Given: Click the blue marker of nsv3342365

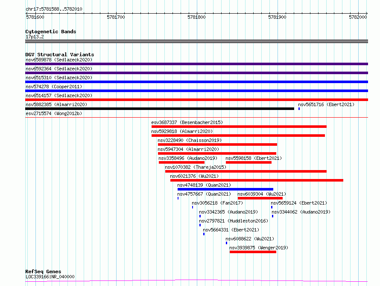Looking at the screenshot, I should point(200,216).
